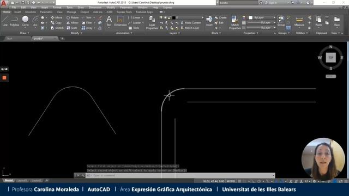Open the Format menu

click(57, 7)
